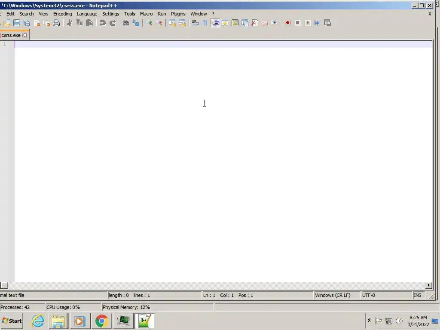Open Find with the binoculars icon

click(x=126, y=23)
